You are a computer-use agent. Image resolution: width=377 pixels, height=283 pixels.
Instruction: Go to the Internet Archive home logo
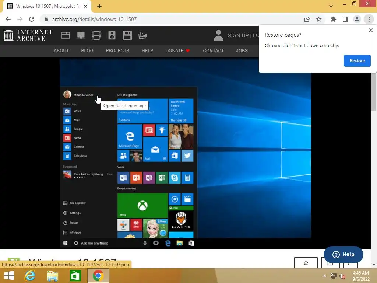[28, 35]
